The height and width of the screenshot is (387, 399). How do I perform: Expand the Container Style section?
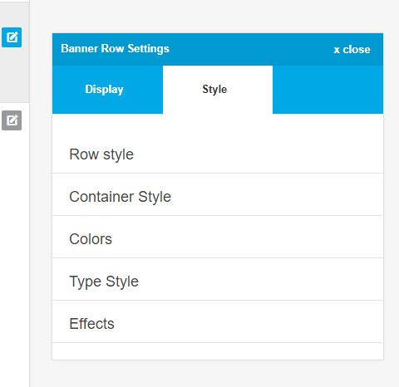click(218, 196)
